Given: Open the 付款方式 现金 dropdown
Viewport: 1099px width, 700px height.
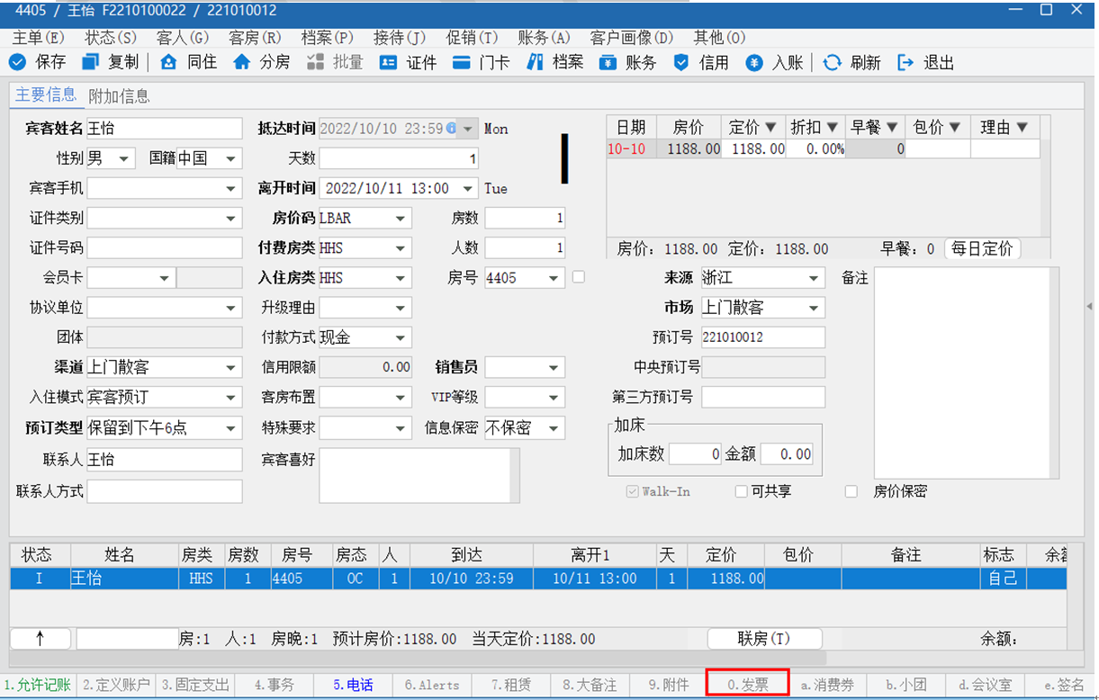Looking at the screenshot, I should [401, 337].
